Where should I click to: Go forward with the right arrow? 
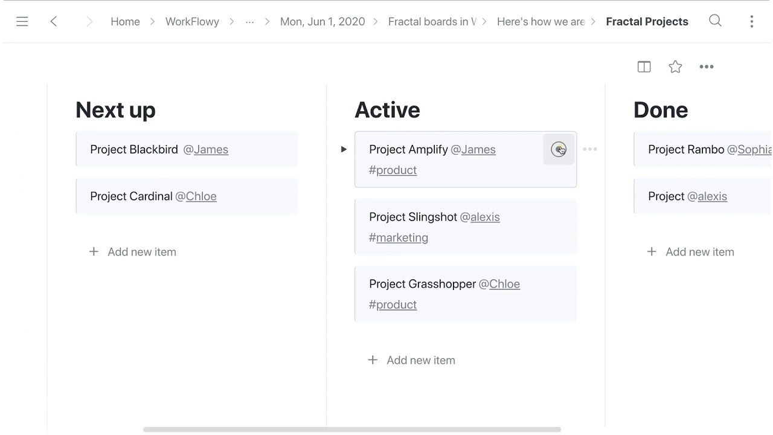click(x=89, y=22)
